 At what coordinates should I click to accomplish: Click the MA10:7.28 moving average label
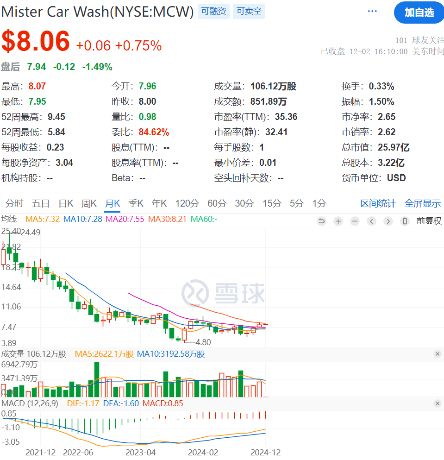[83, 219]
